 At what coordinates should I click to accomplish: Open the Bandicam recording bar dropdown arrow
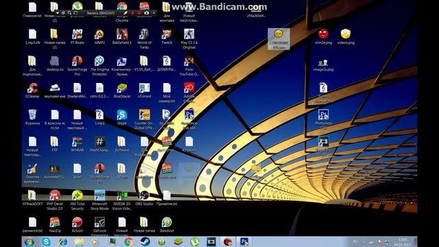58,13
